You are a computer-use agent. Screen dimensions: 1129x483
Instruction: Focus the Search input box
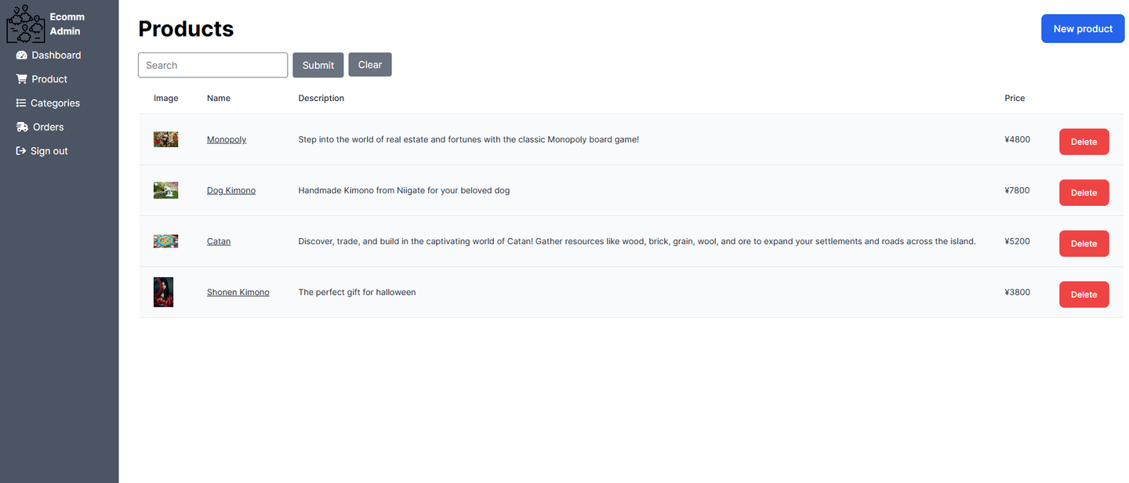212,65
